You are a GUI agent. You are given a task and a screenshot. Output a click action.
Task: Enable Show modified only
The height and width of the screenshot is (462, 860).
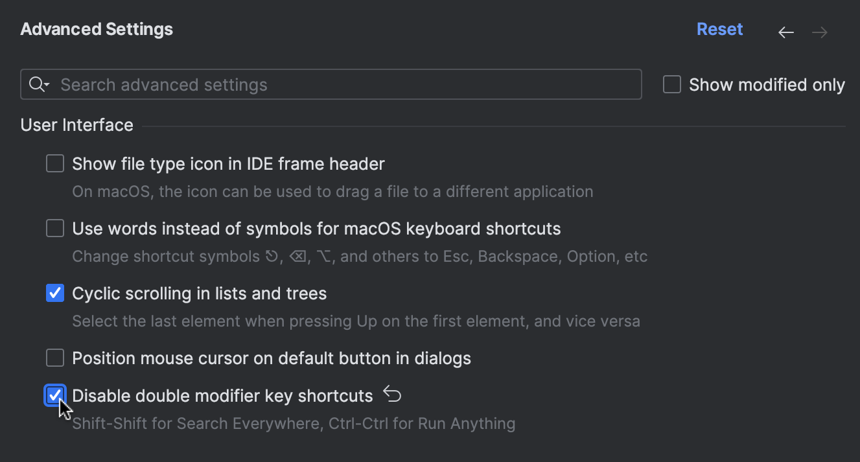coord(671,84)
